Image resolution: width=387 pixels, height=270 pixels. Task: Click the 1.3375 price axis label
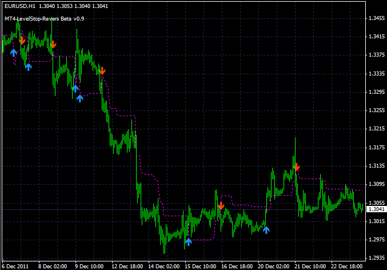pos(377,55)
